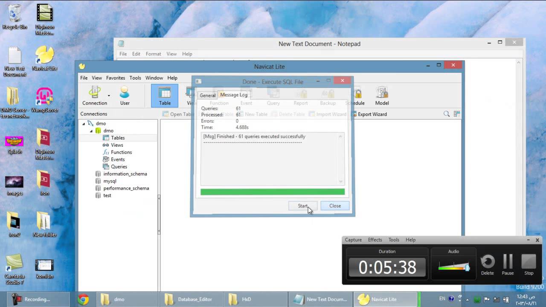The height and width of the screenshot is (307, 546).
Task: Open the Window menu in Navicat
Action: tap(154, 78)
